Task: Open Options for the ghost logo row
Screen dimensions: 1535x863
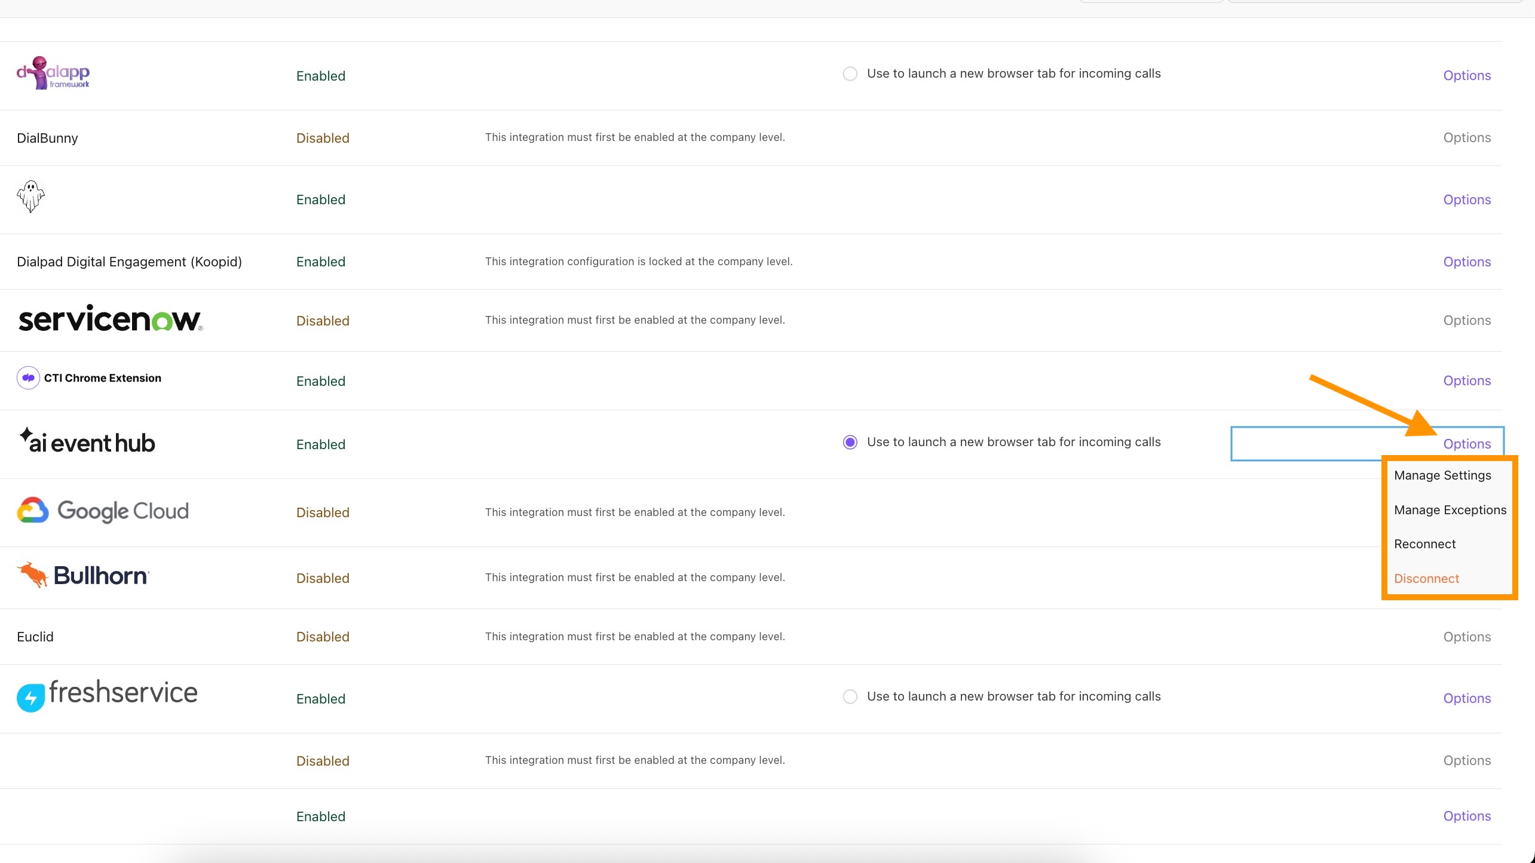Action: tap(1467, 199)
